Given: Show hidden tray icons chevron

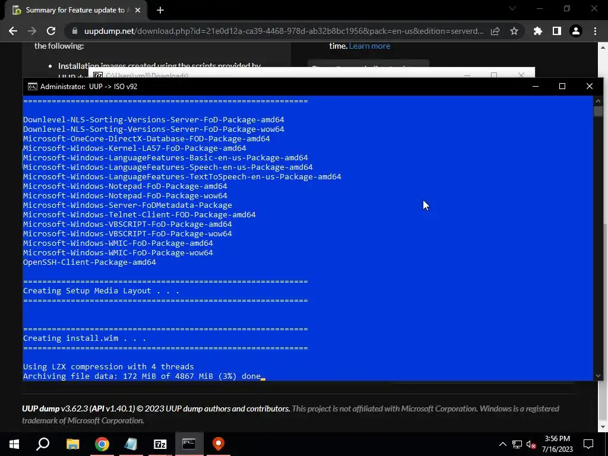Looking at the screenshot, I should click(x=502, y=444).
